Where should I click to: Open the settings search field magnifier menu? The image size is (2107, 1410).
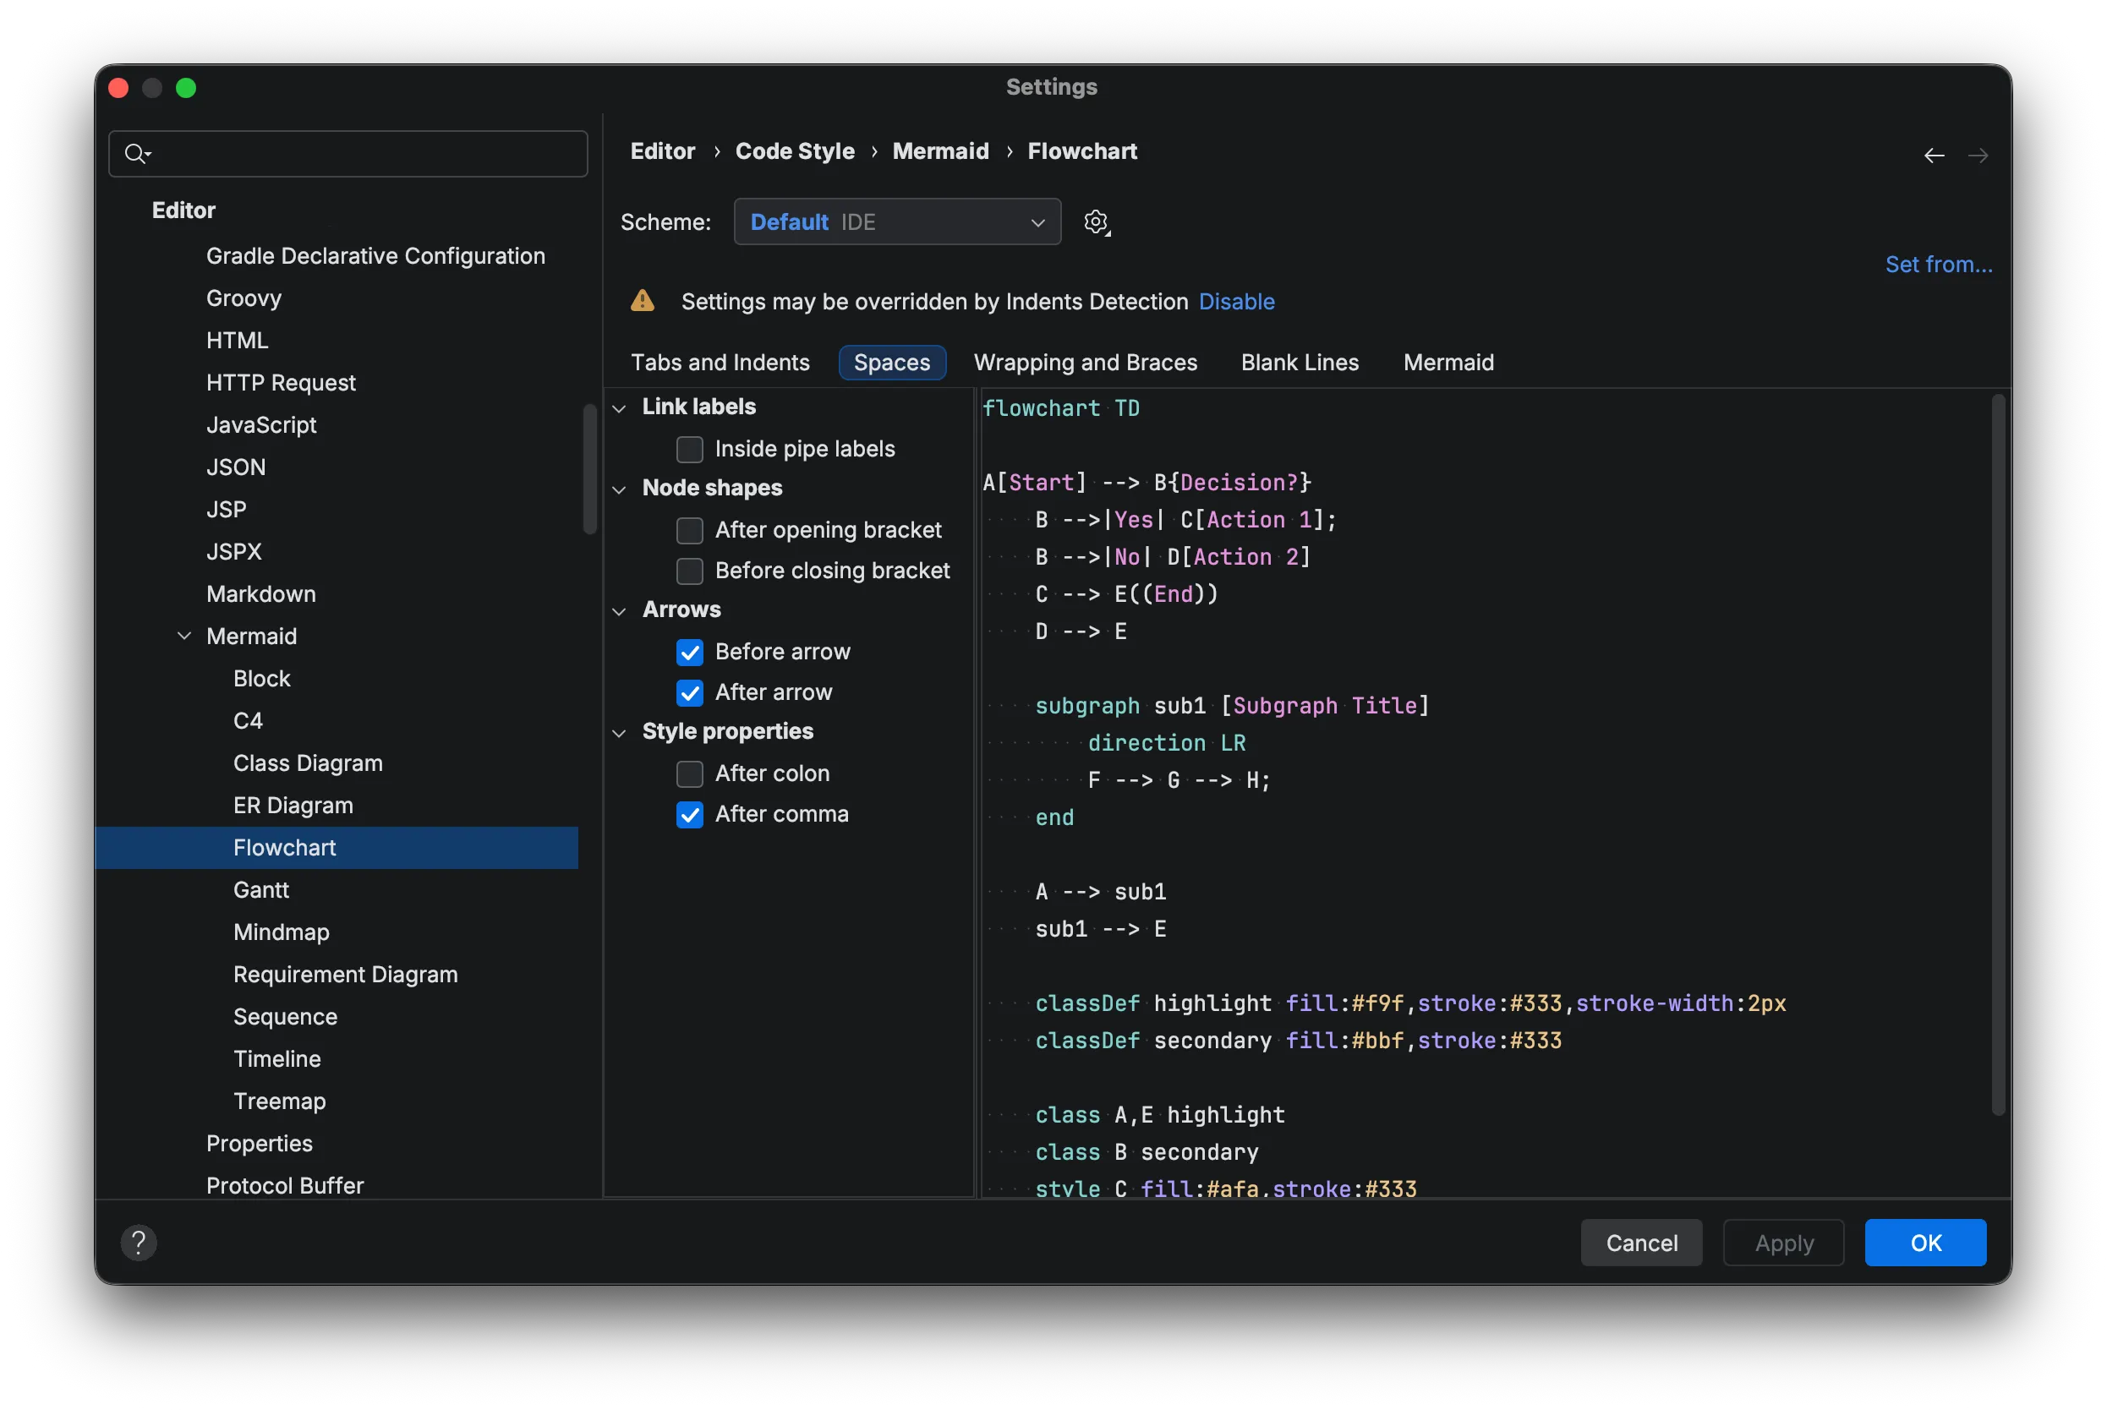(137, 154)
